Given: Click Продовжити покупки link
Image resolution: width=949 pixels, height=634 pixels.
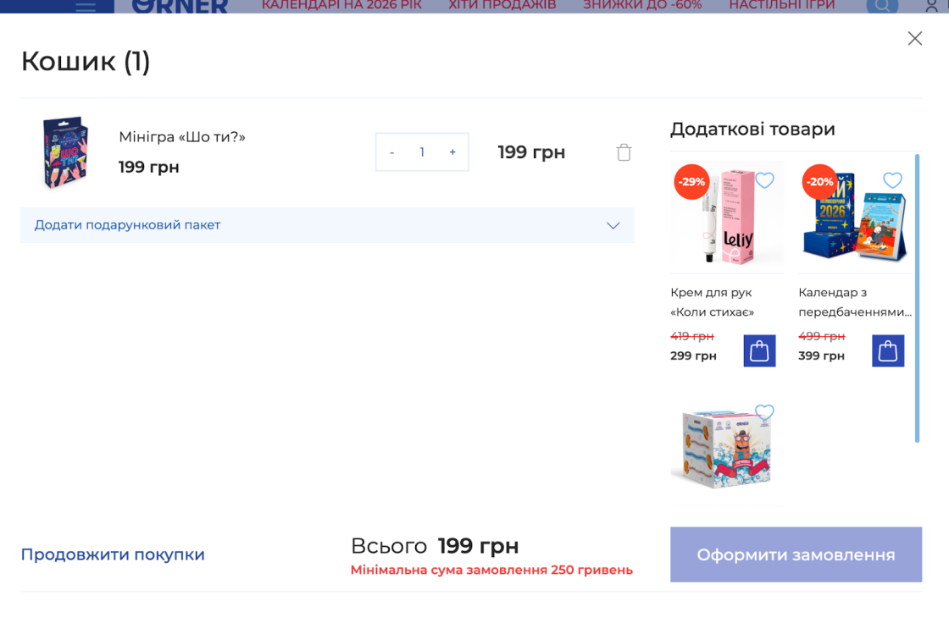Looking at the screenshot, I should pos(113,554).
